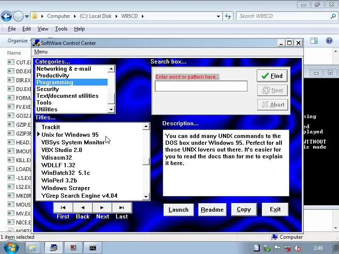Select Tools category
The width and height of the screenshot is (339, 254).
(x=71, y=102)
